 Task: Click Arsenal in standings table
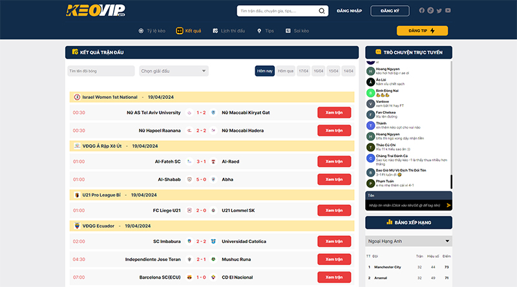coord(381,278)
